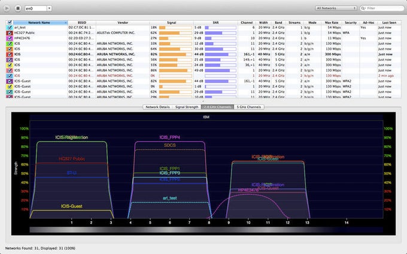The image size is (407, 254).
Task: Click the signal bar of HC327 Public
Action: (175, 33)
